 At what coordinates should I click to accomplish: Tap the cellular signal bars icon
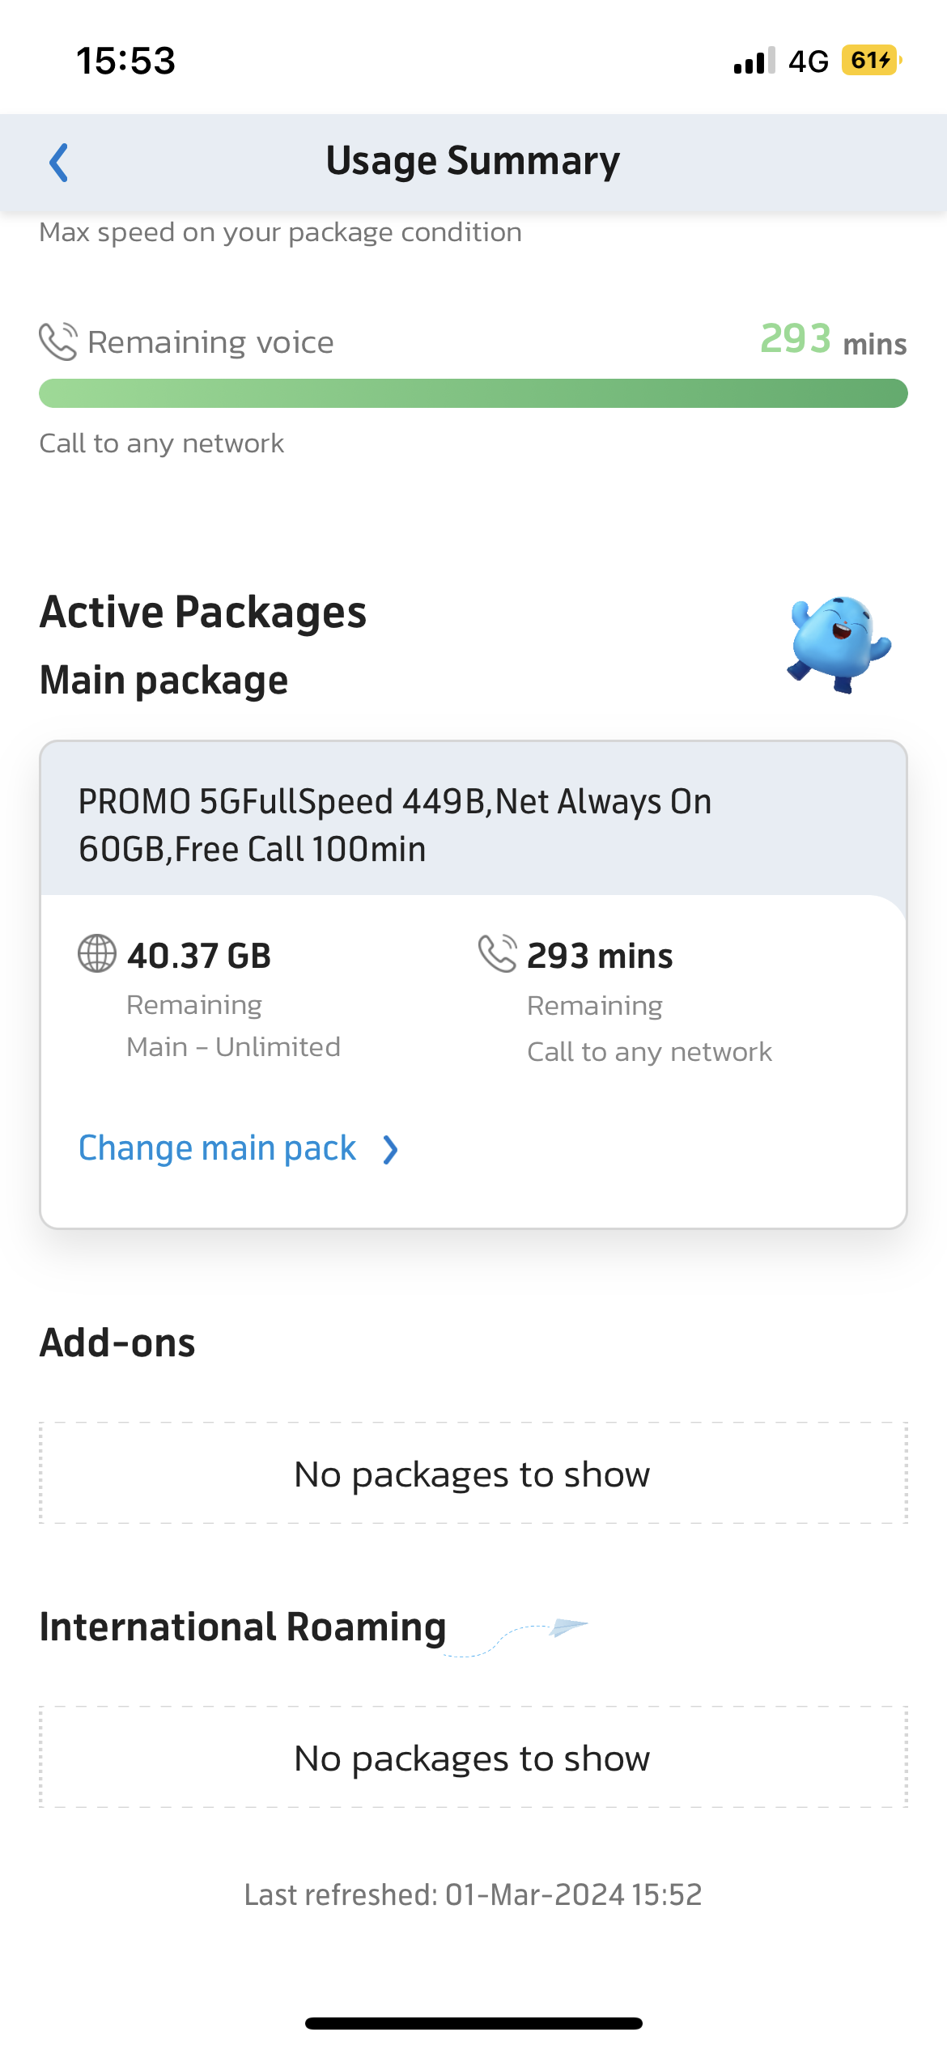coord(754,61)
